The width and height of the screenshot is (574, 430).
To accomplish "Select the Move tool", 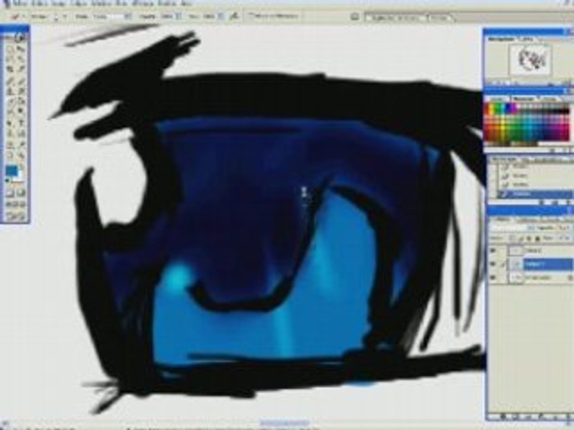I will pos(20,48).
